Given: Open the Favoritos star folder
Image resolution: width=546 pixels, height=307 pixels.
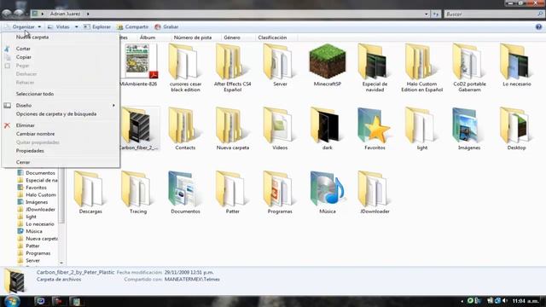Looking at the screenshot, I should pyautogui.click(x=375, y=125).
